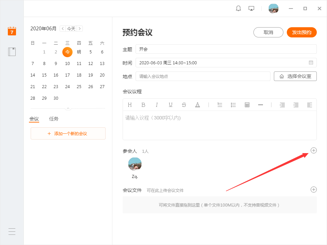Open the font color picker
This screenshot has height=245, width=327.
pos(198,105)
